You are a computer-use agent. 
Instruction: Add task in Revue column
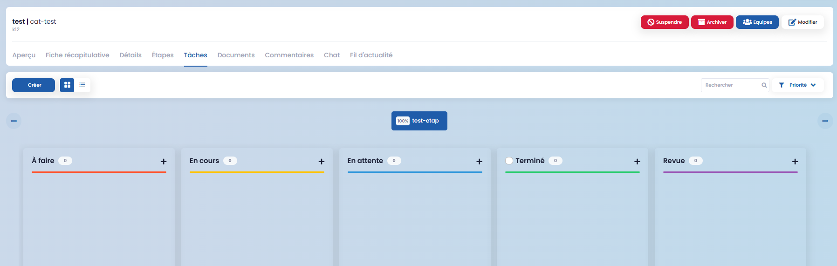coord(795,162)
